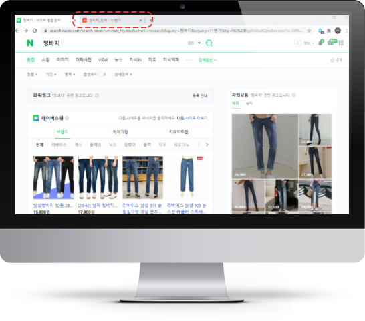365x321 pixels.
Task: Open the 정렬 sort dropdown
Action: point(32,74)
